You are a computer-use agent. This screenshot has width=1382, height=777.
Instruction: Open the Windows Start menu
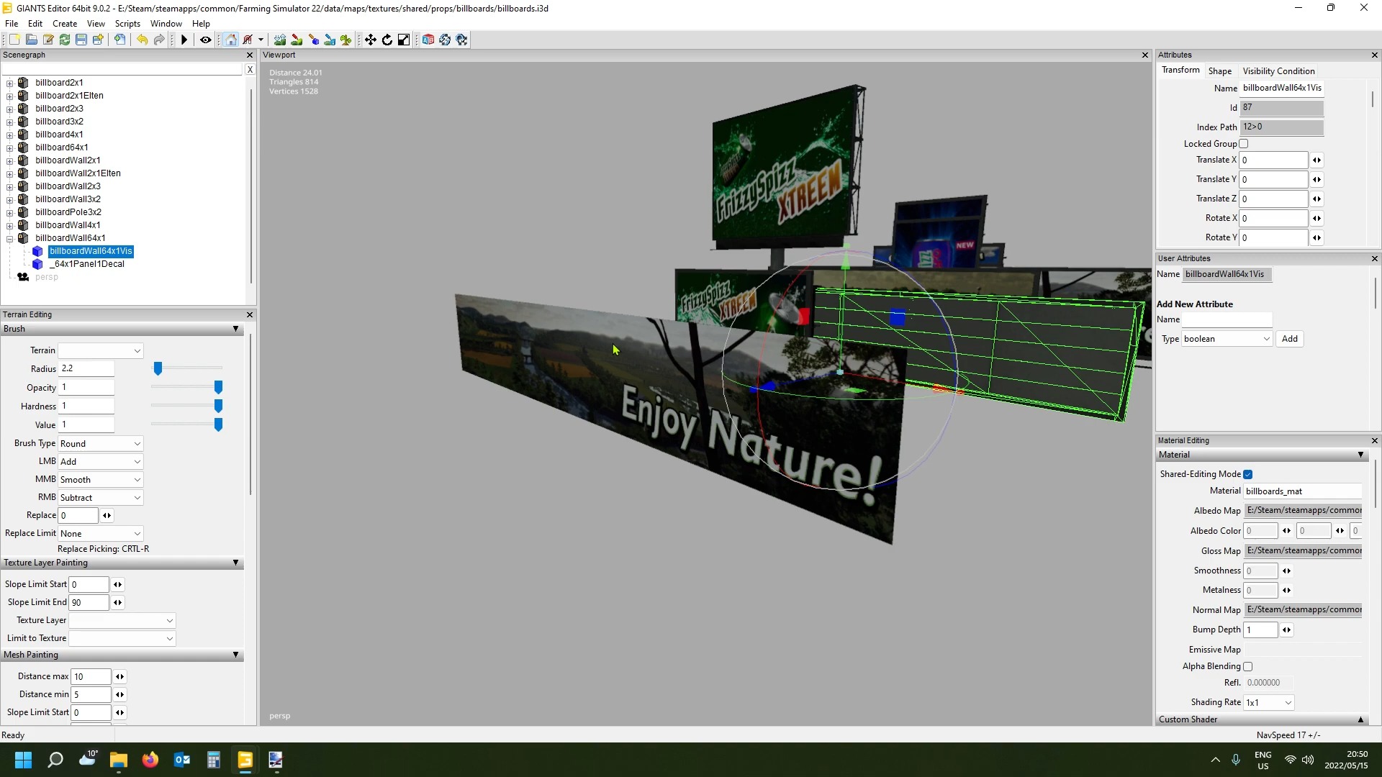pyautogui.click(x=23, y=760)
